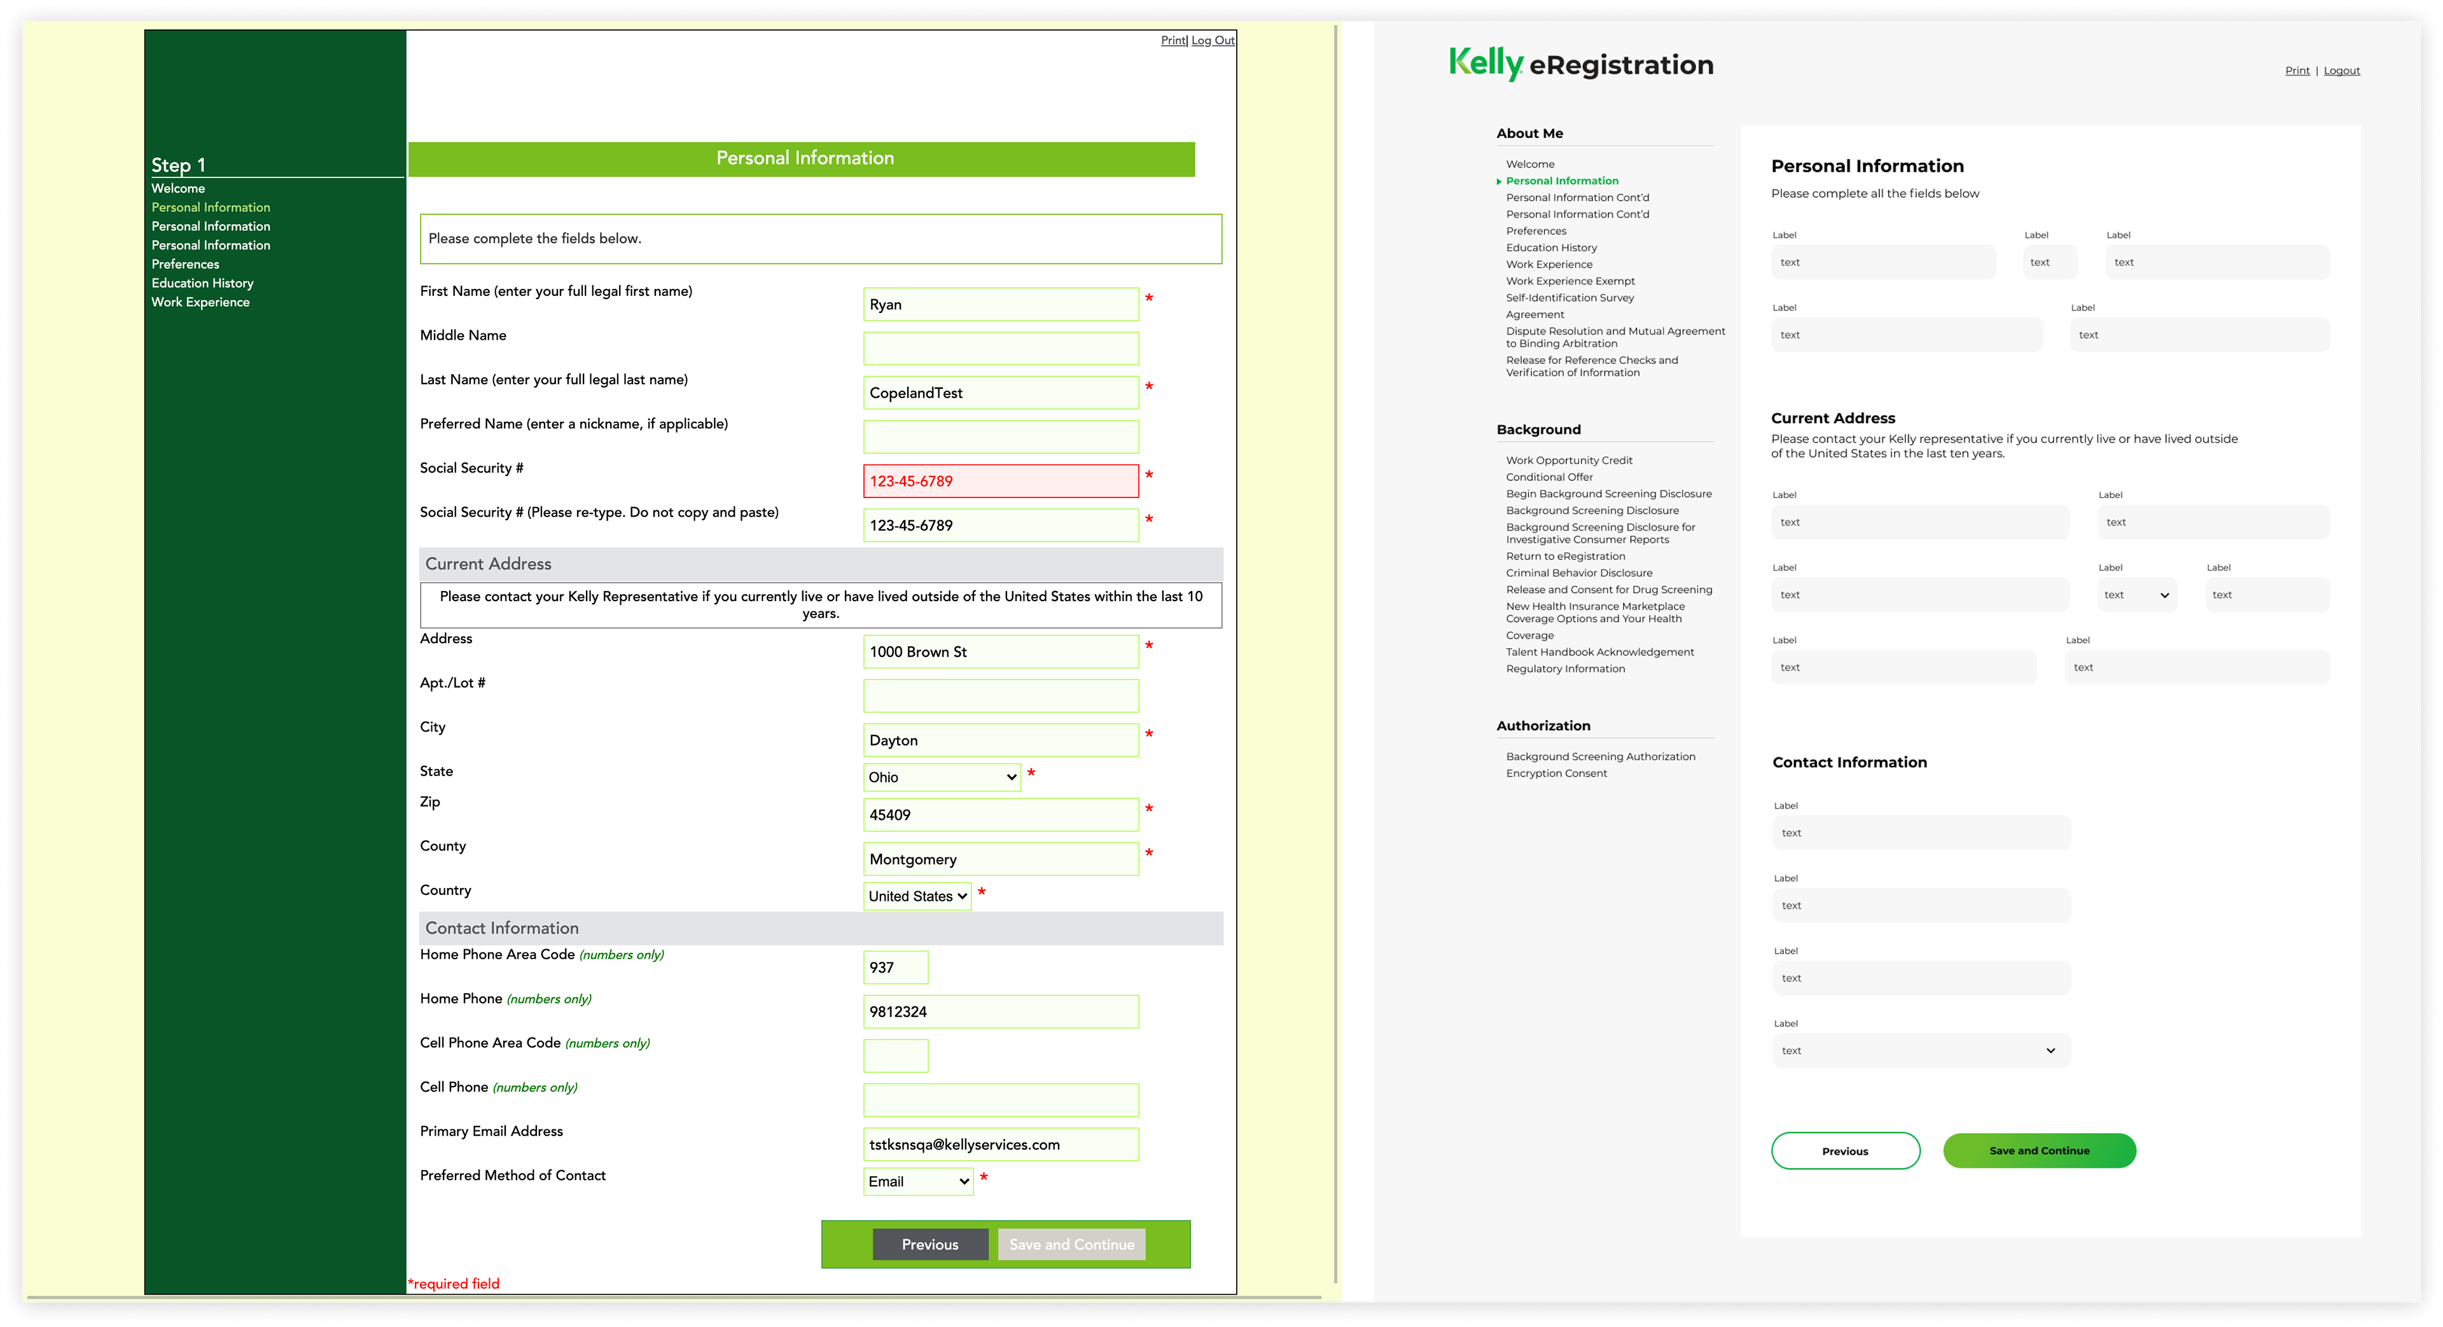
Task: Click Print link in new design header
Action: point(2297,70)
